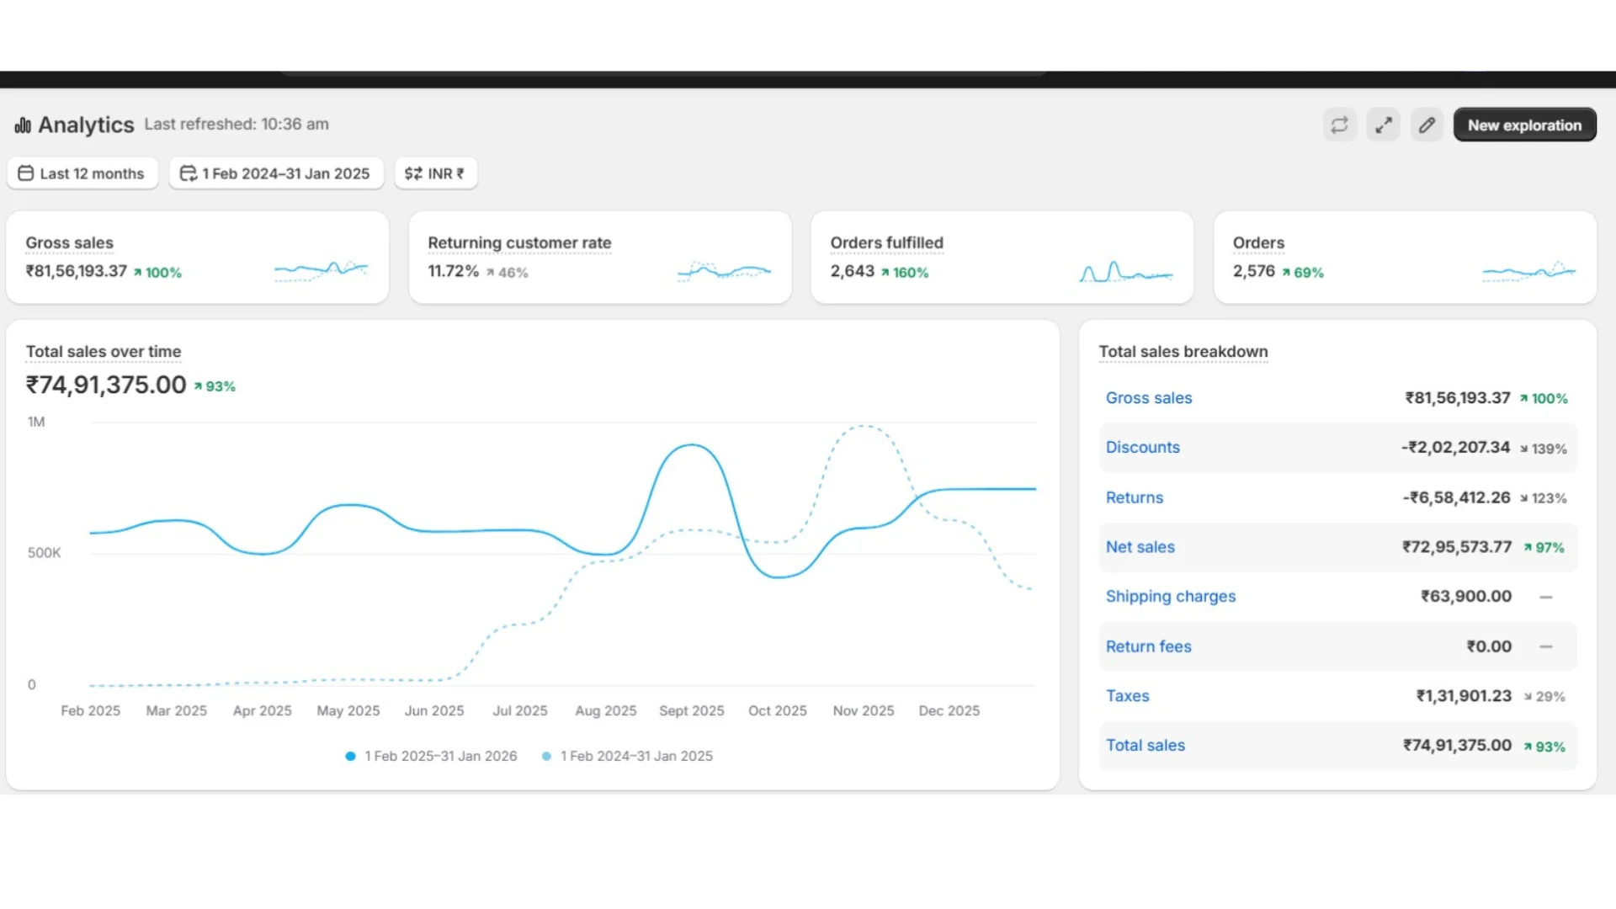Open the INR ₹ currency selector
This screenshot has width=1616, height=909.
[435, 173]
